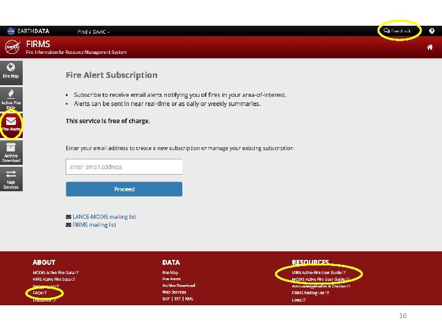Open FIRMS Mailing List in RESOURCES footer

point(310,293)
